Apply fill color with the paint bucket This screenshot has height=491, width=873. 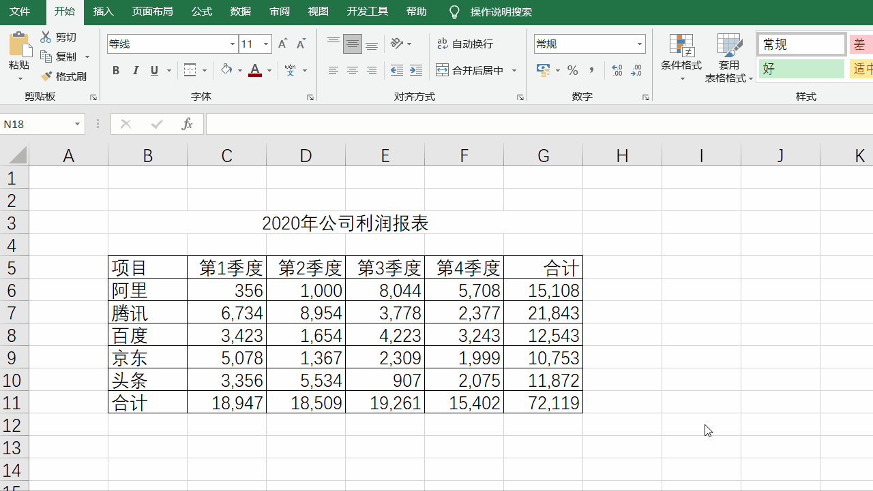tap(226, 70)
